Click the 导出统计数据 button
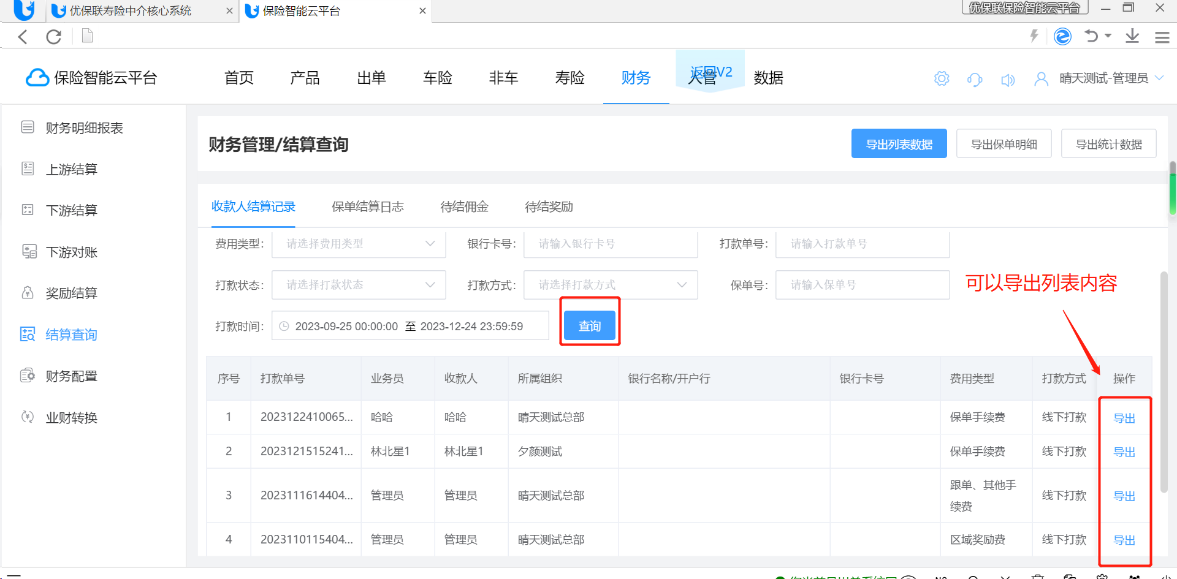Viewport: 1177px width, 579px height. [1109, 143]
